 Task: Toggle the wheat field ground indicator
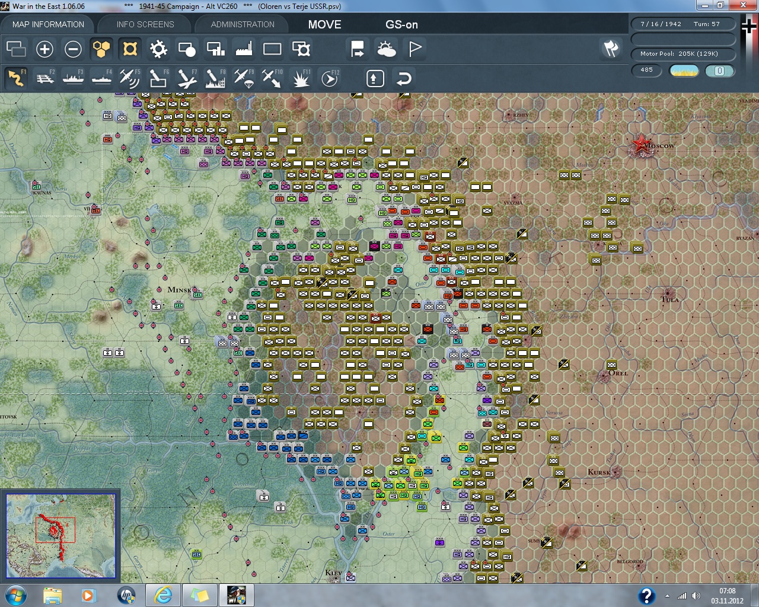point(684,71)
